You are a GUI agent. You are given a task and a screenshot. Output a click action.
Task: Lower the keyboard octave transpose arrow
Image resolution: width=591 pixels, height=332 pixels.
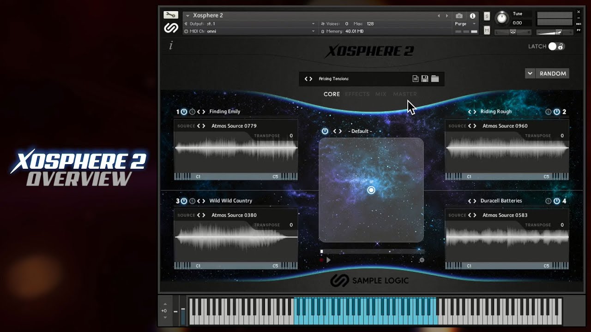[165, 317]
